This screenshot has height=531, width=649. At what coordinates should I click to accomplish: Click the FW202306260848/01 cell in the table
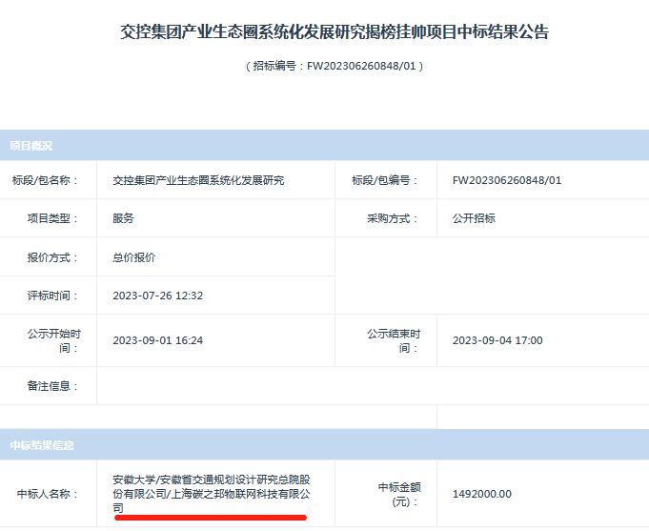pos(507,180)
